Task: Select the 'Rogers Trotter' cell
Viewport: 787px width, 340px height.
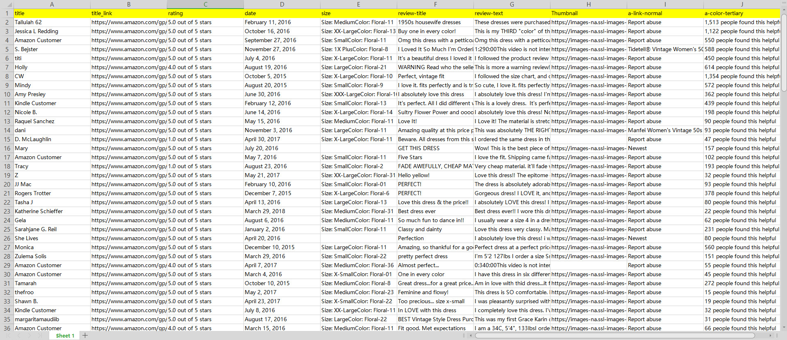Action: point(52,193)
